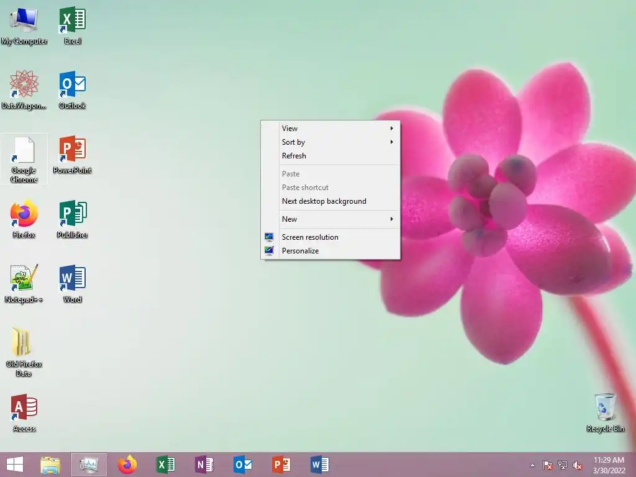Launch Outlook from the taskbar

coord(243,465)
